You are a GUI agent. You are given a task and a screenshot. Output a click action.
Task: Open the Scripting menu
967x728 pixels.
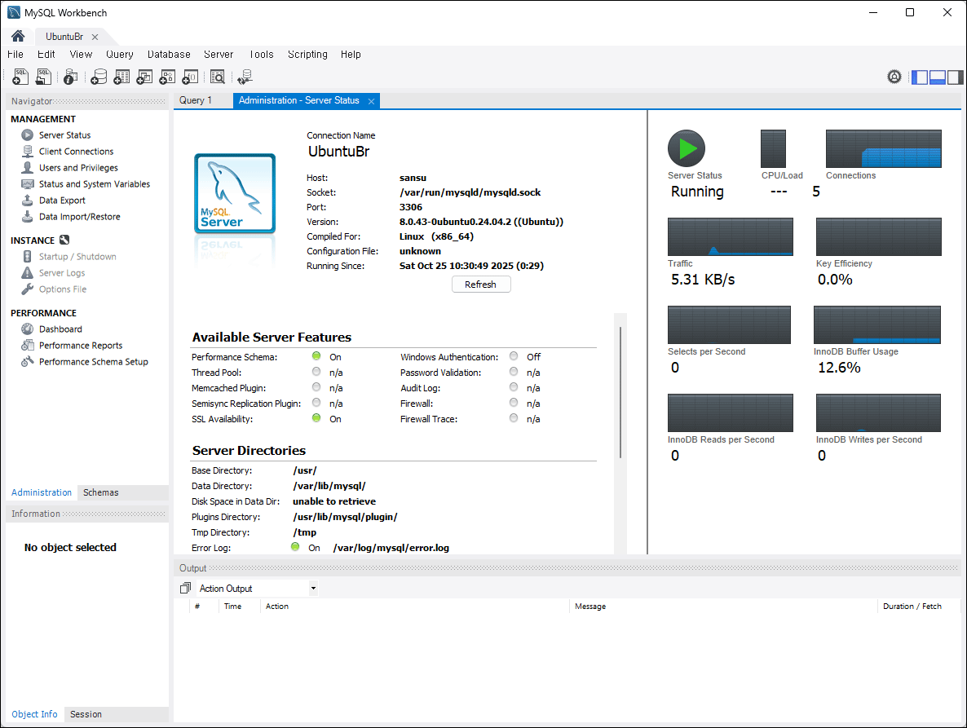click(x=307, y=55)
